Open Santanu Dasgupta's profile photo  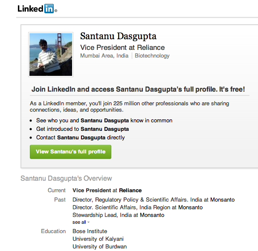point(51,55)
